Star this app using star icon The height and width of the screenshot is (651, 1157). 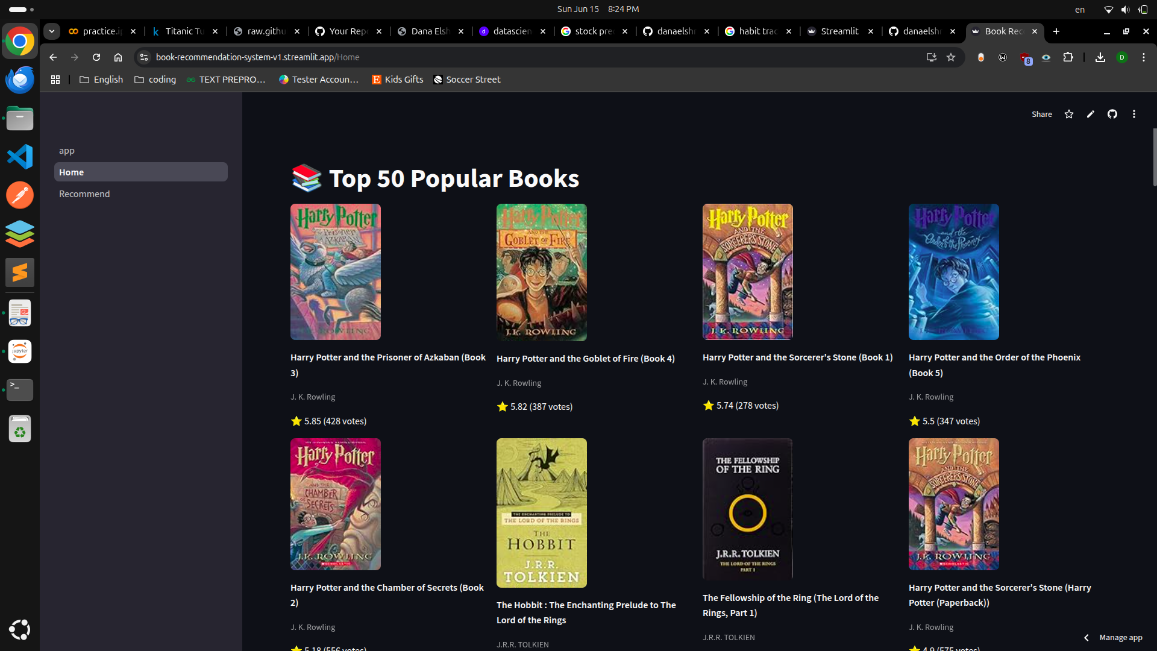click(1068, 114)
